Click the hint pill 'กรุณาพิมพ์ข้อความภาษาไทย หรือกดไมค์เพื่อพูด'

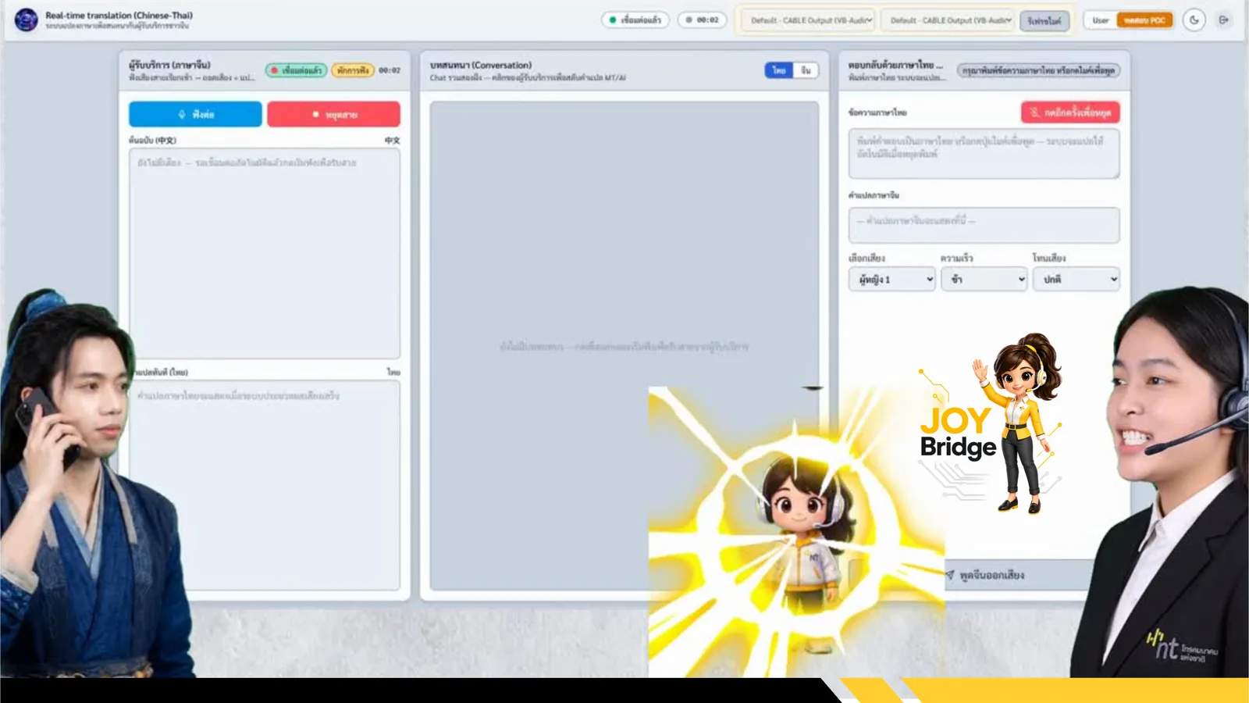tap(1038, 70)
